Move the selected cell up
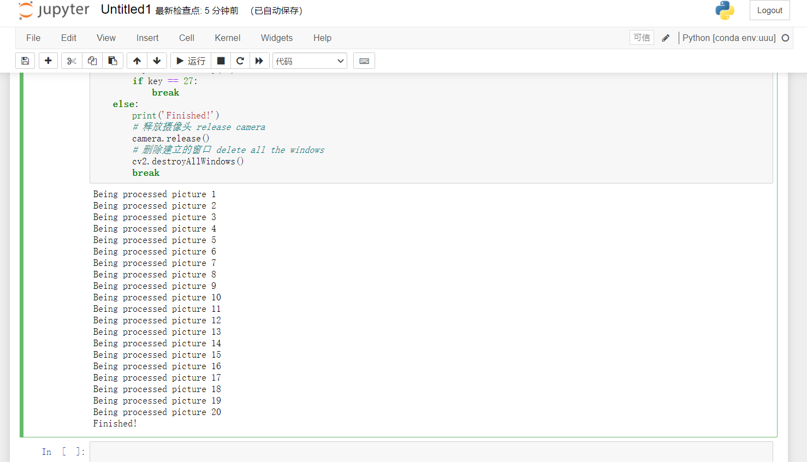 click(x=137, y=61)
